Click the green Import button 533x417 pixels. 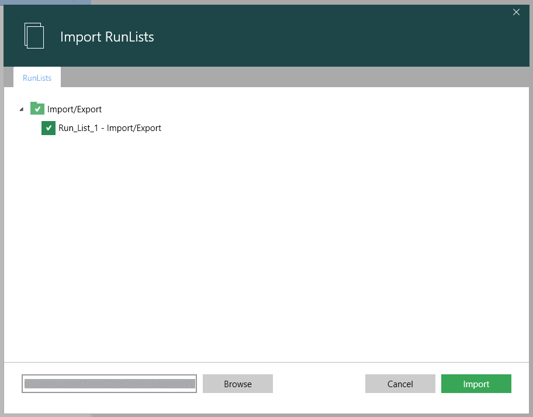[476, 384]
